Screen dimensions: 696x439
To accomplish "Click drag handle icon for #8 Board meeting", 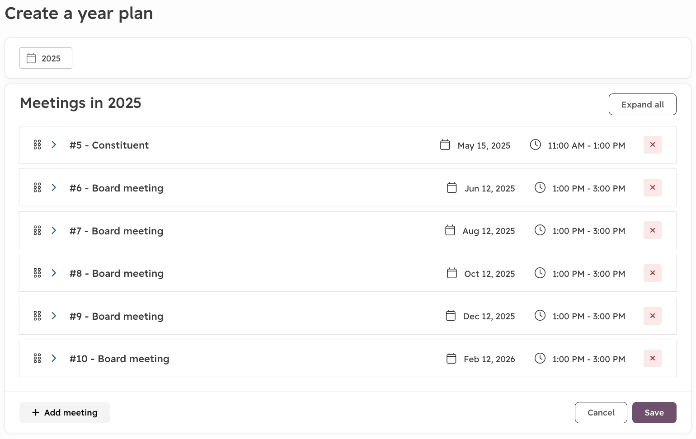I will (x=38, y=273).
